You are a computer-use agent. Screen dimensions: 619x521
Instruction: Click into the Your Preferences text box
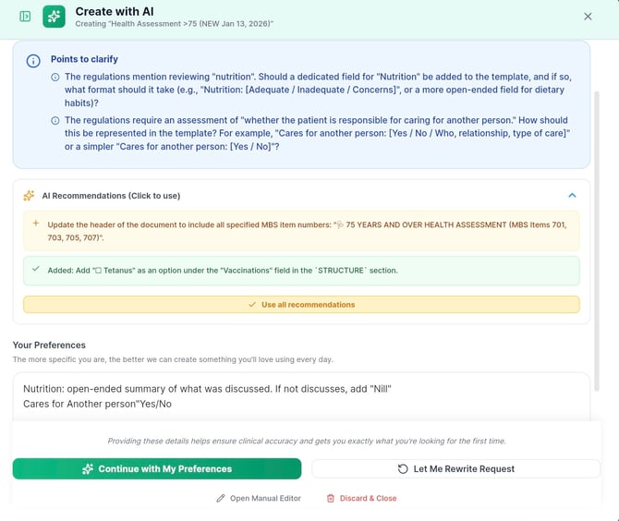301,396
